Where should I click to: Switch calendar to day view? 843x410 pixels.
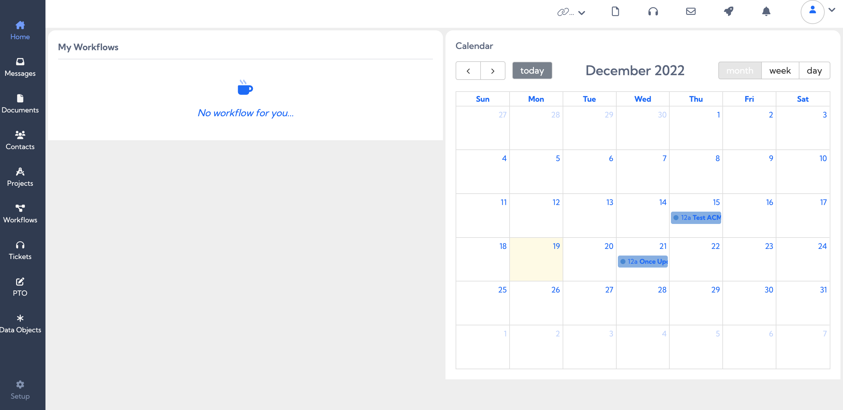(x=814, y=71)
